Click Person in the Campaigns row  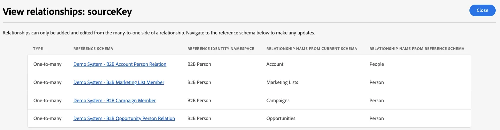point(377,101)
